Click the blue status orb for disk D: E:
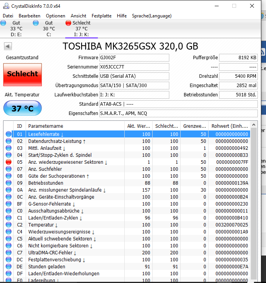The height and width of the screenshot is (283, 266). click(3, 23)
